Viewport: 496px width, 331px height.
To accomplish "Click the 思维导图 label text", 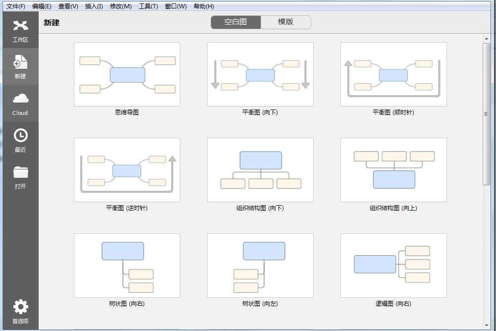I will tap(127, 112).
